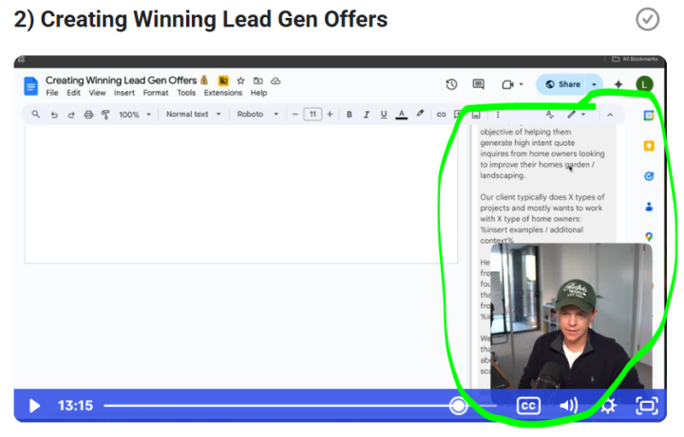The width and height of the screenshot is (684, 437).
Task: Open Google Tasks side panel icon
Action: click(x=649, y=176)
